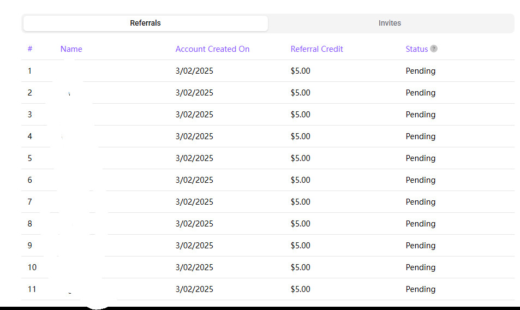Click the $5.00 credit in row 2
Screen dimensions: 520x310
tap(300, 93)
